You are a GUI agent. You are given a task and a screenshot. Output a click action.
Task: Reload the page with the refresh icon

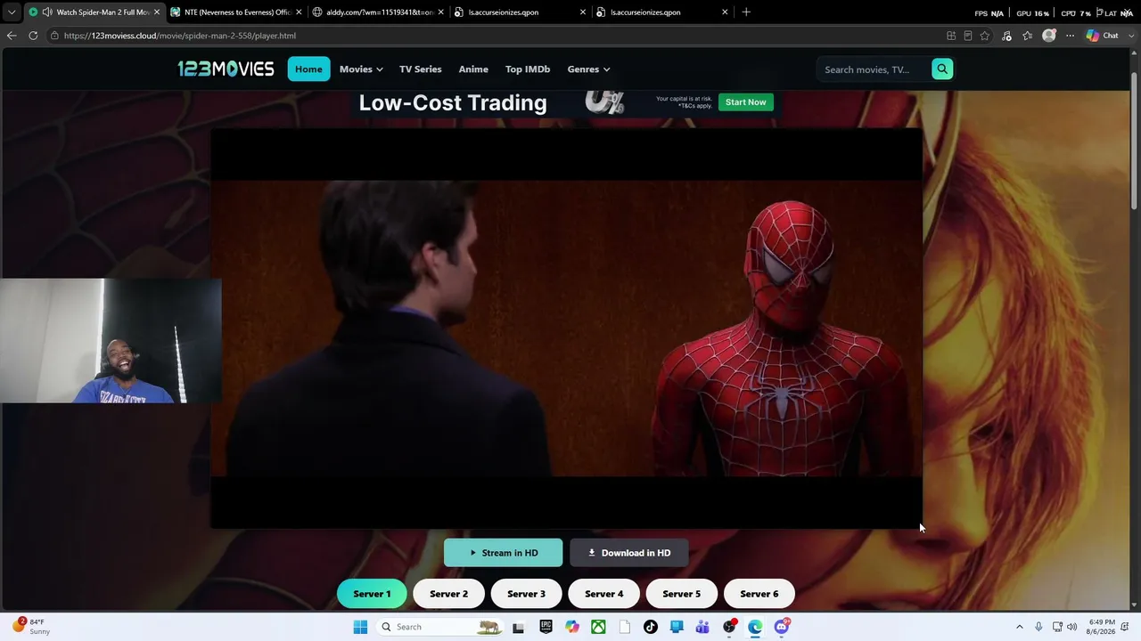coord(33,36)
